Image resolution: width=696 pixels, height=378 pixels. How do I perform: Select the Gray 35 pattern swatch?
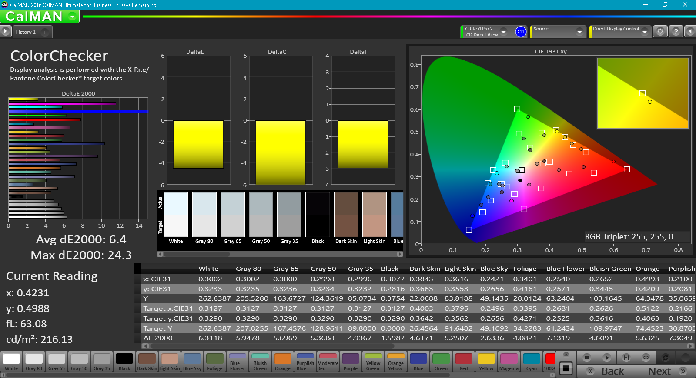pyautogui.click(x=102, y=361)
